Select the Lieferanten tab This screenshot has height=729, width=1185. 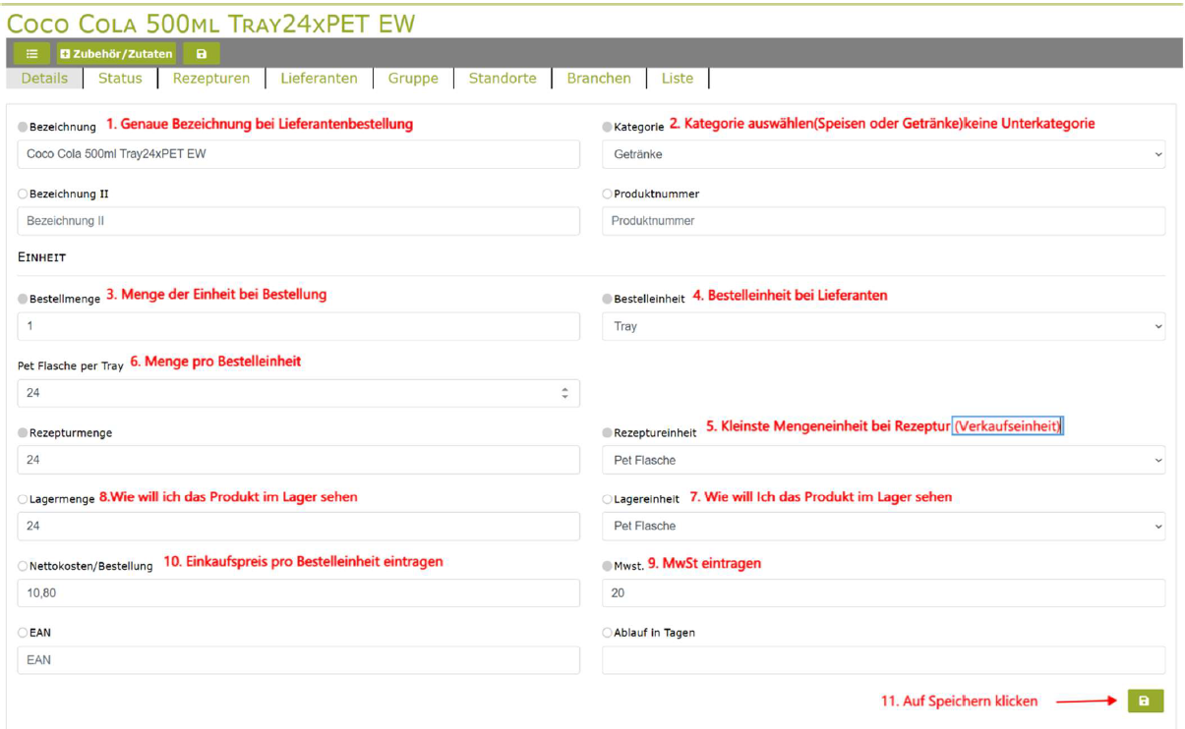(319, 79)
